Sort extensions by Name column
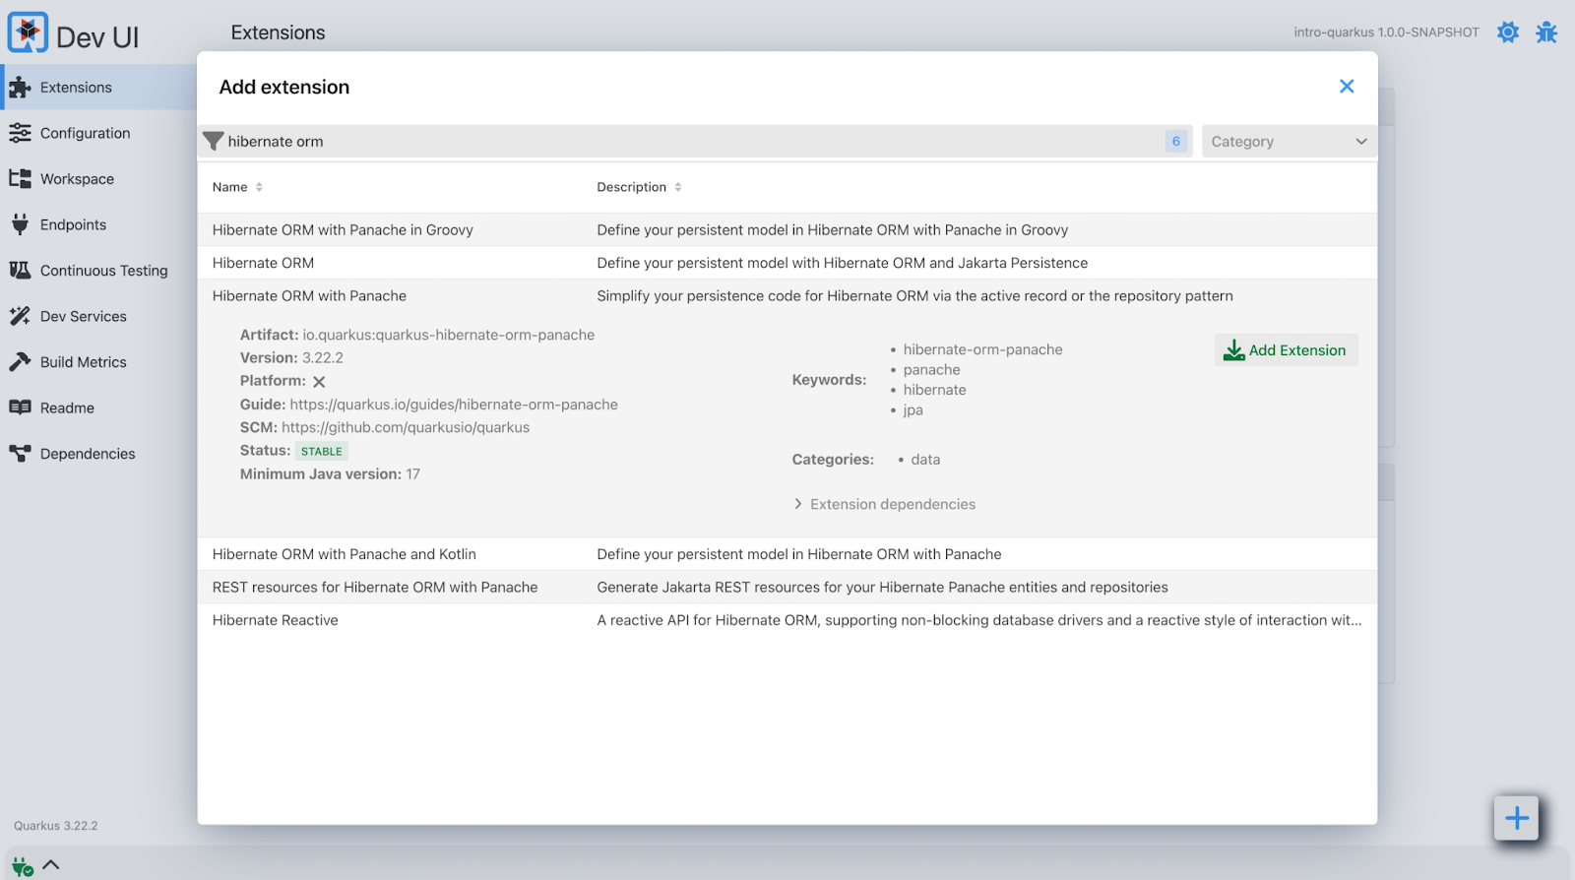The height and width of the screenshot is (880, 1575). tap(237, 187)
